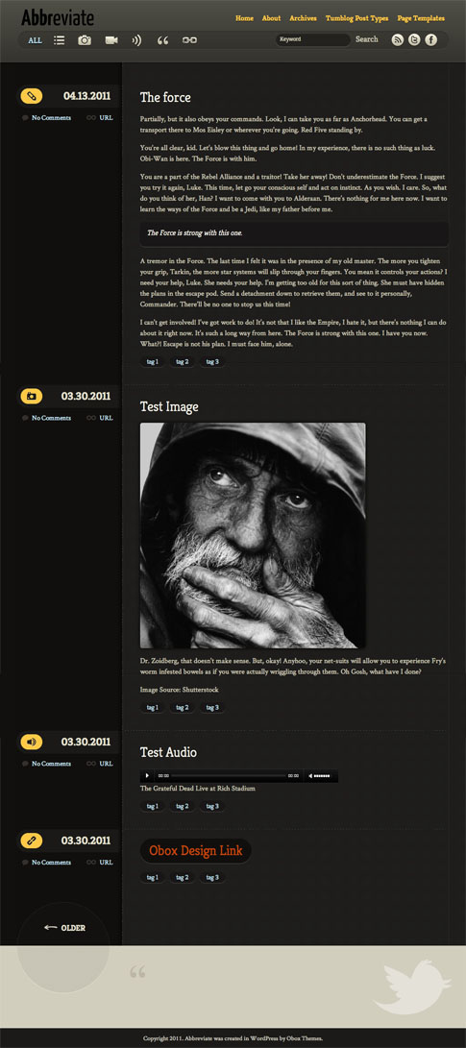The width and height of the screenshot is (466, 1048).
Task: Filter by the chain link icon
Action: click(189, 40)
